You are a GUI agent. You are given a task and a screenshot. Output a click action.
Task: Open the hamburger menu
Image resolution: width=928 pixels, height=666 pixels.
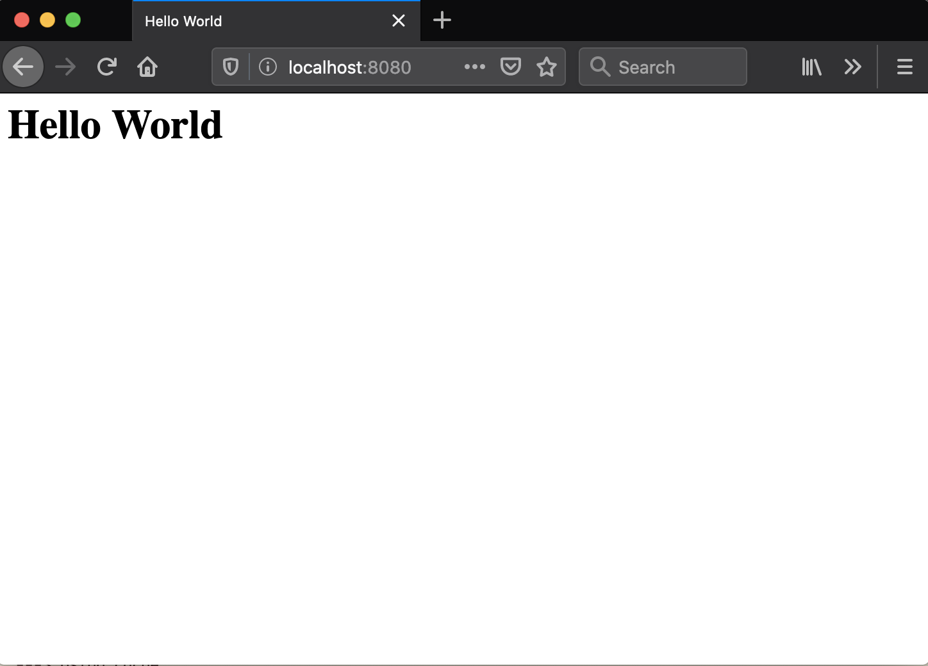click(904, 67)
